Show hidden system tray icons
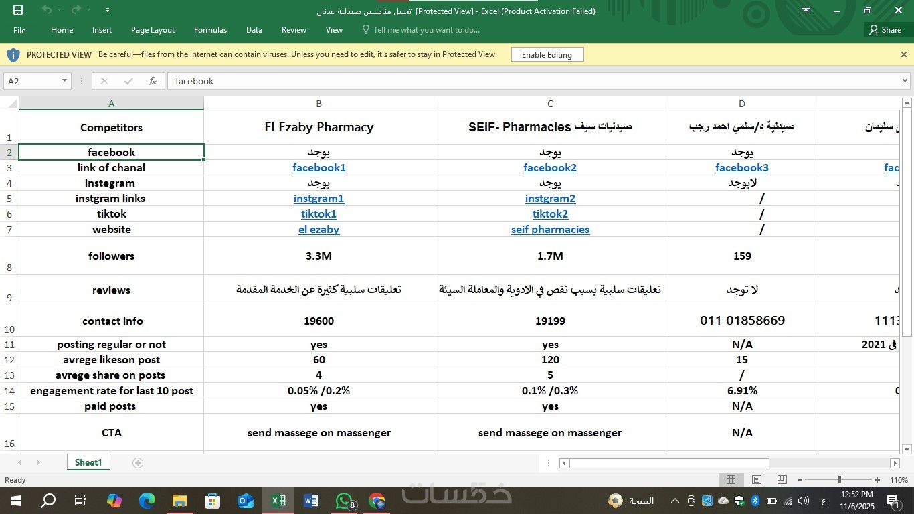Viewport: 914px width, 514px height. click(x=674, y=501)
